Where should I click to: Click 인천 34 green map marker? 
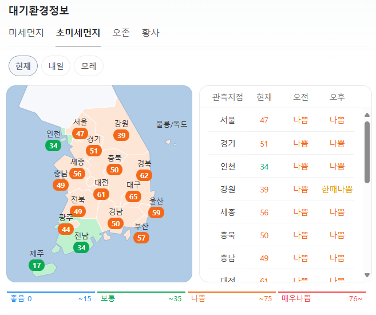click(x=53, y=145)
